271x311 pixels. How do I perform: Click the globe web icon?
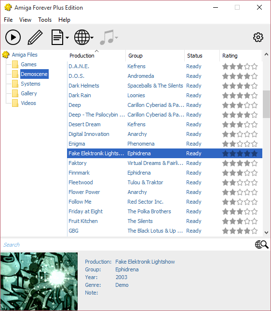[82, 37]
